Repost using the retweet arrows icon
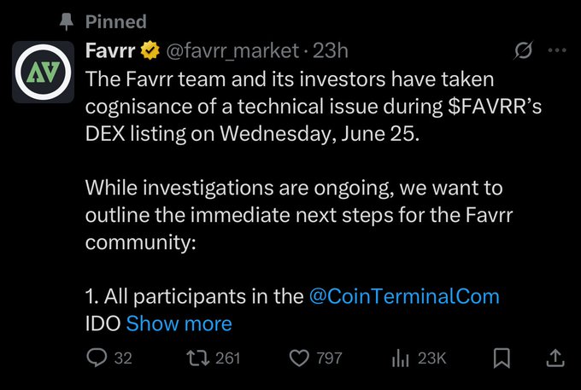The image size is (581, 390). tap(198, 358)
